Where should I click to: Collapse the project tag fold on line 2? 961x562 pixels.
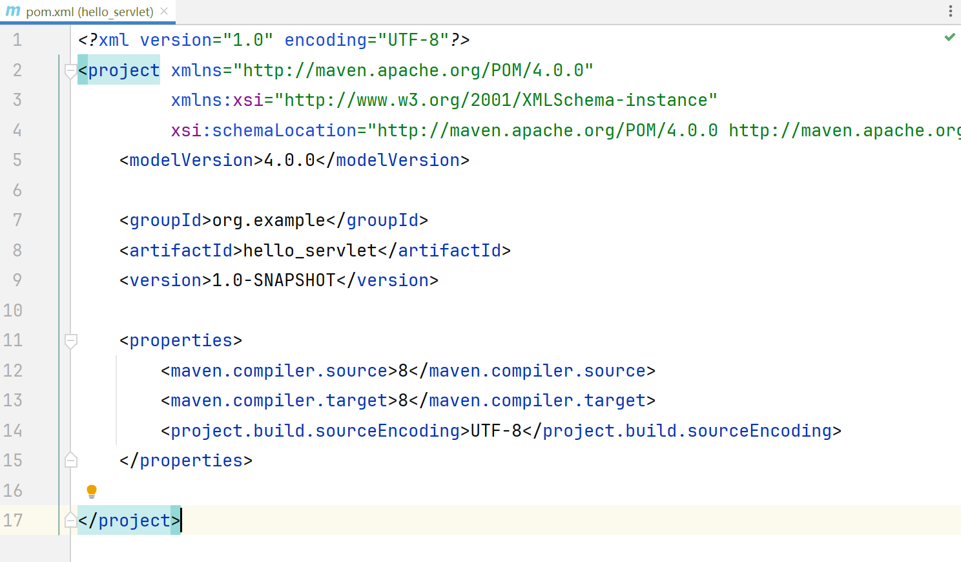click(71, 71)
